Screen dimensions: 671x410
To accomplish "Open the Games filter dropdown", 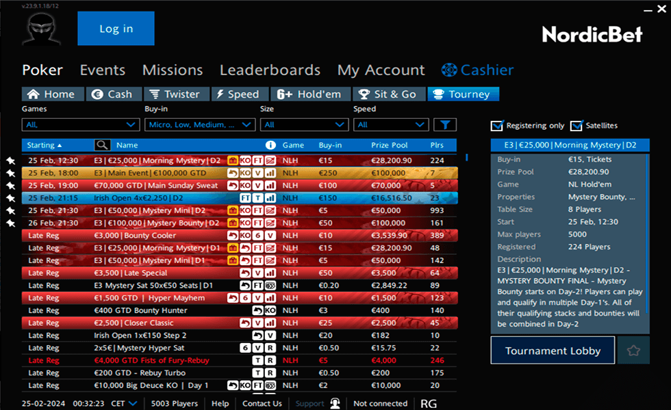I will 81,124.
